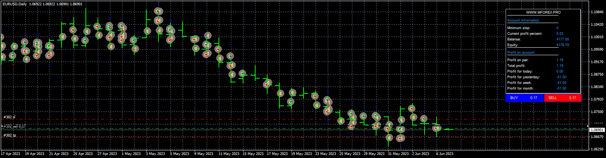Click the 27 Apr 2023 date label
Viewport: 606px width, 158px height.
point(107,154)
